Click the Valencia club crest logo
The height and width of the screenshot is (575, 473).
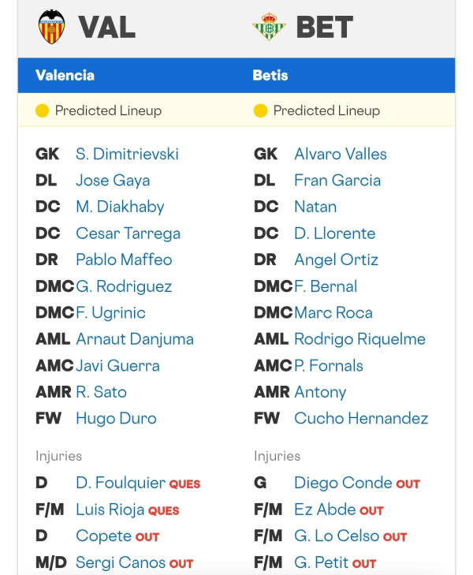click(52, 27)
